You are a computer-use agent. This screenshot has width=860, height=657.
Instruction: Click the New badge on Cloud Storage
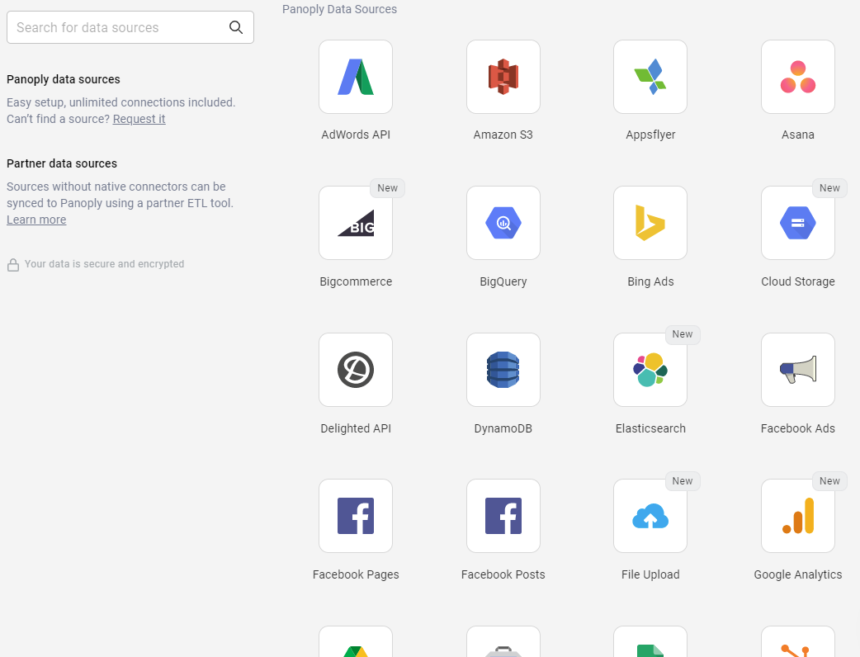click(x=829, y=188)
